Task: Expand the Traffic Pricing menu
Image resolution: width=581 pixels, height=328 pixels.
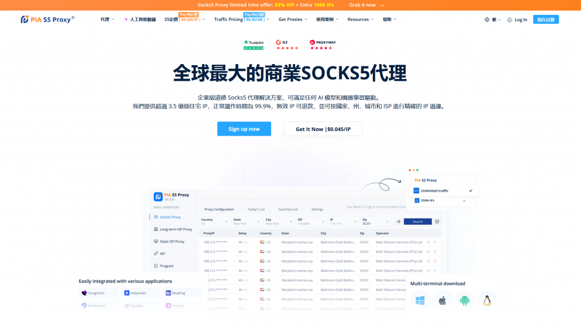Action: (242, 19)
